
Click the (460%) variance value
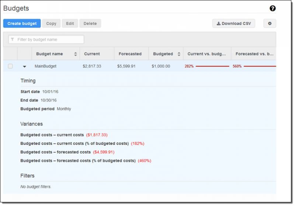pos(145,161)
